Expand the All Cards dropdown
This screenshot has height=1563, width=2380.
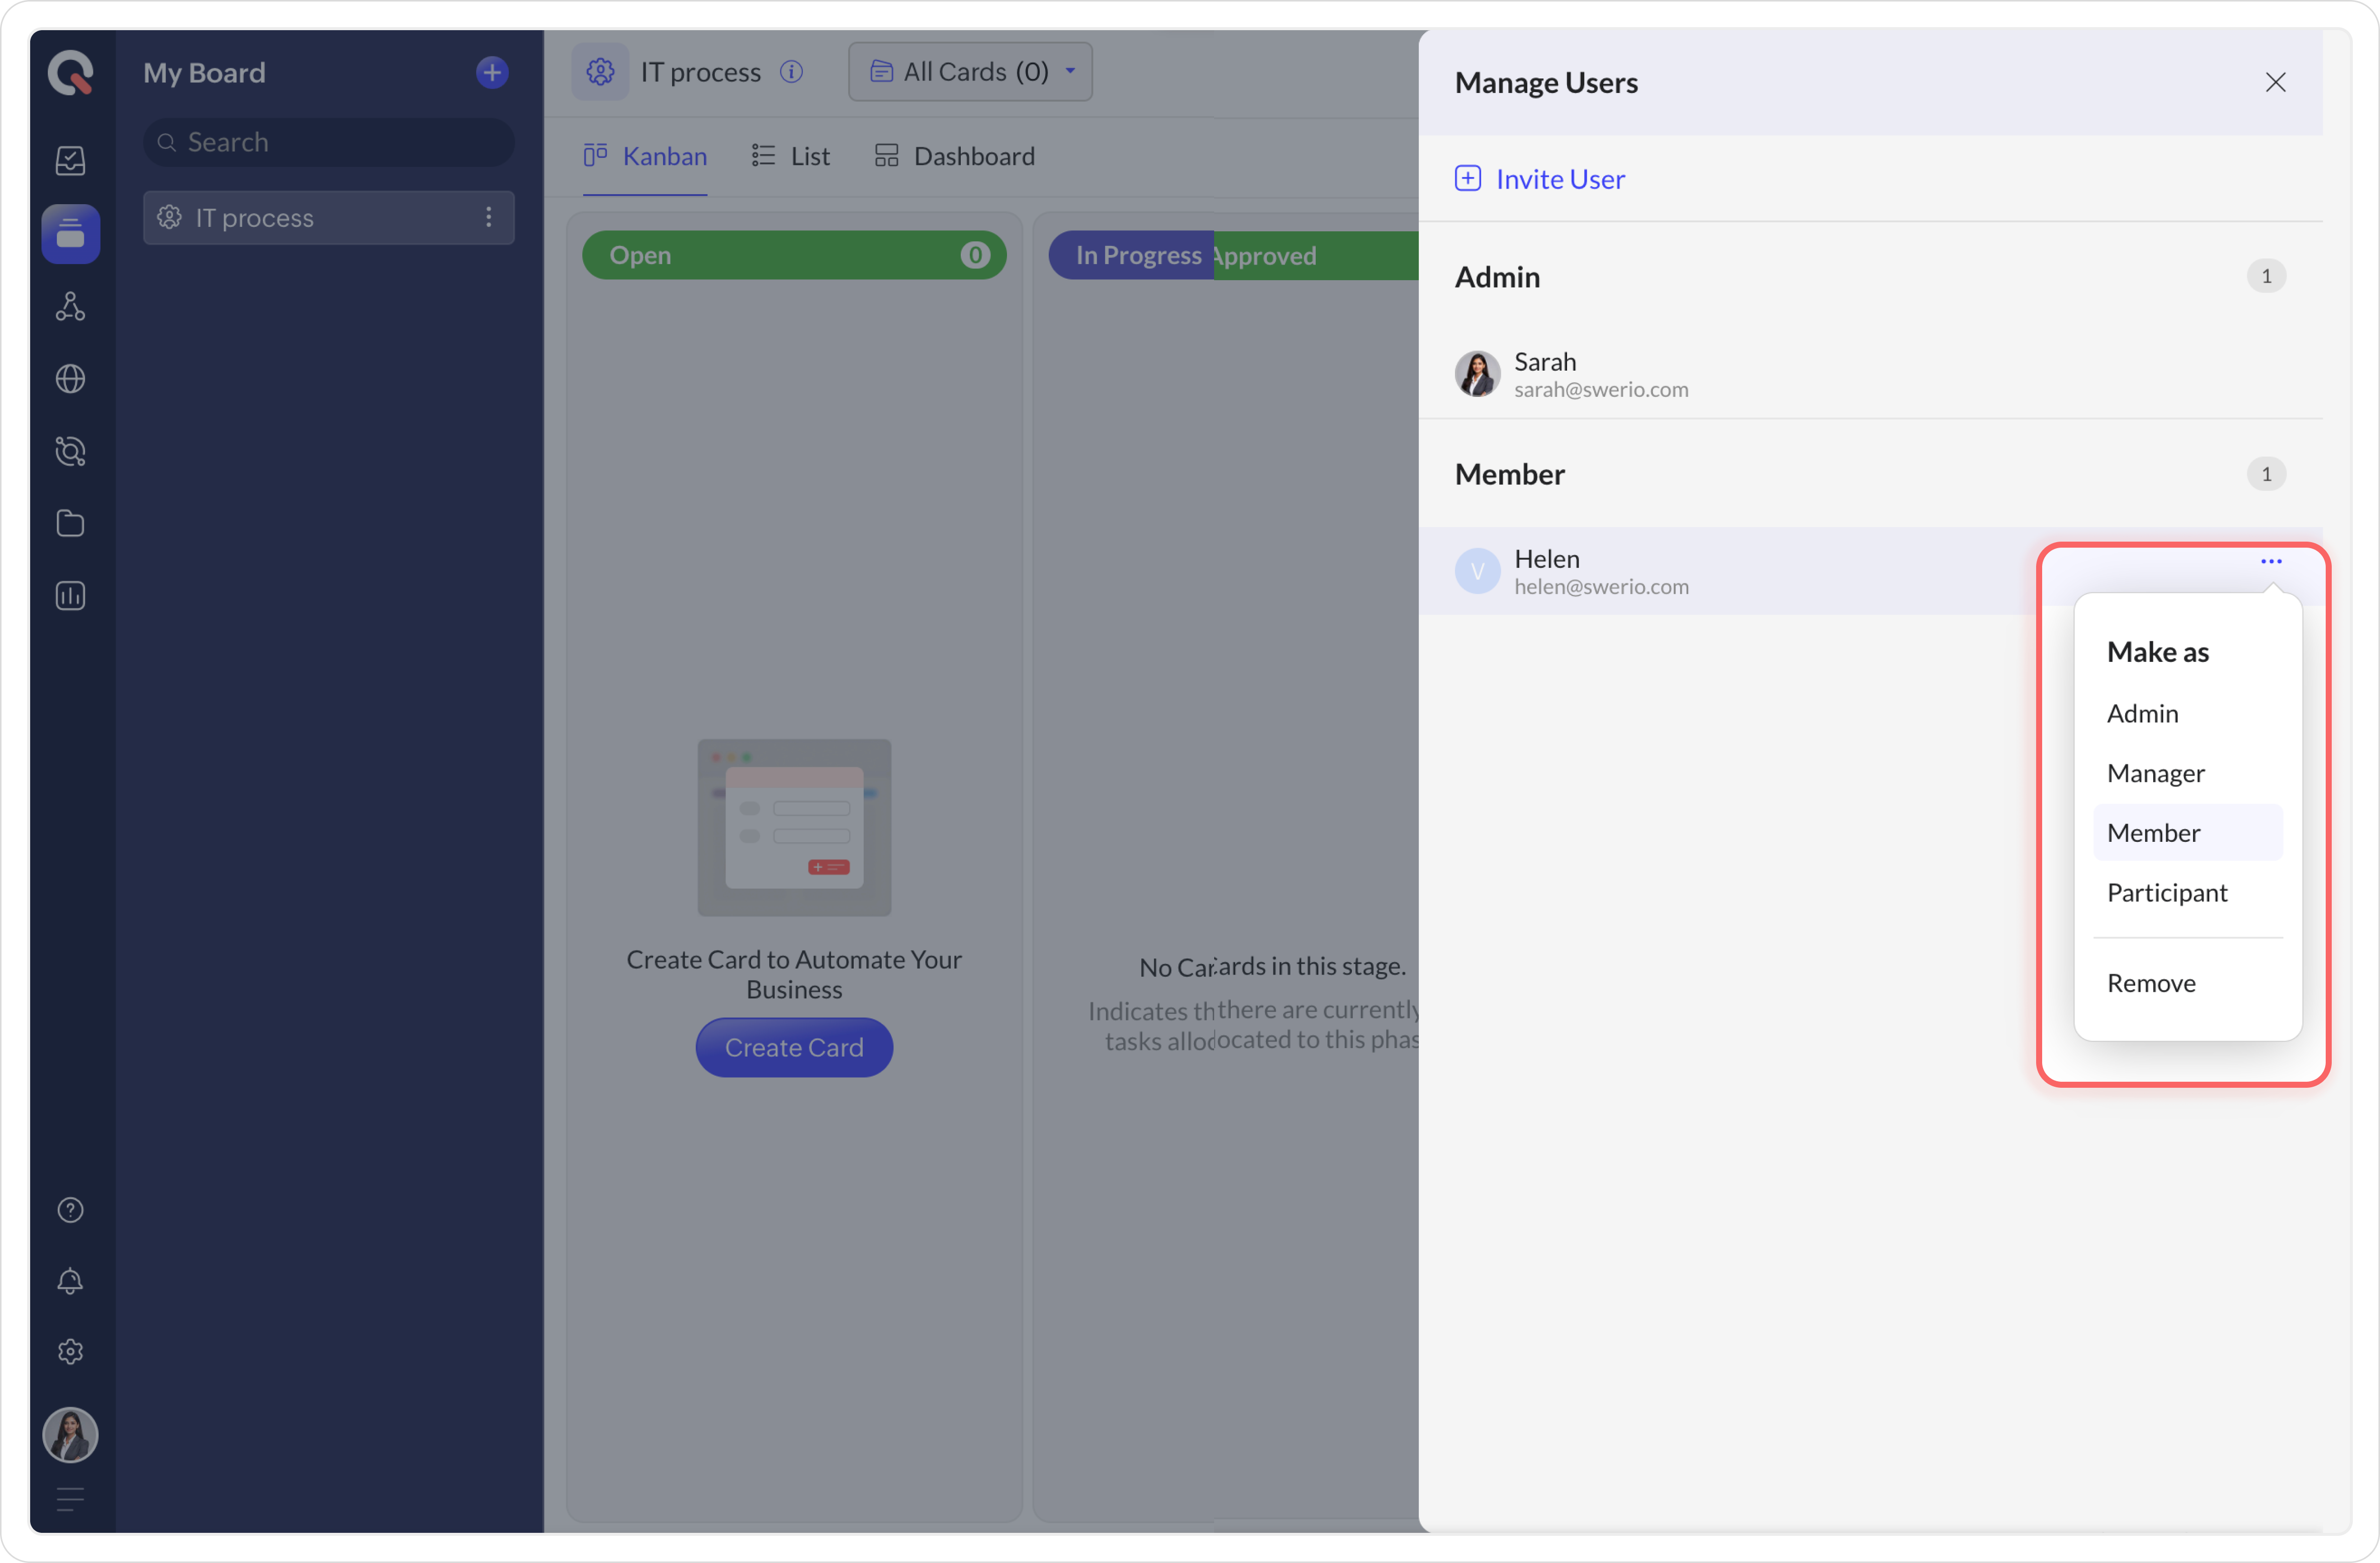970,72
